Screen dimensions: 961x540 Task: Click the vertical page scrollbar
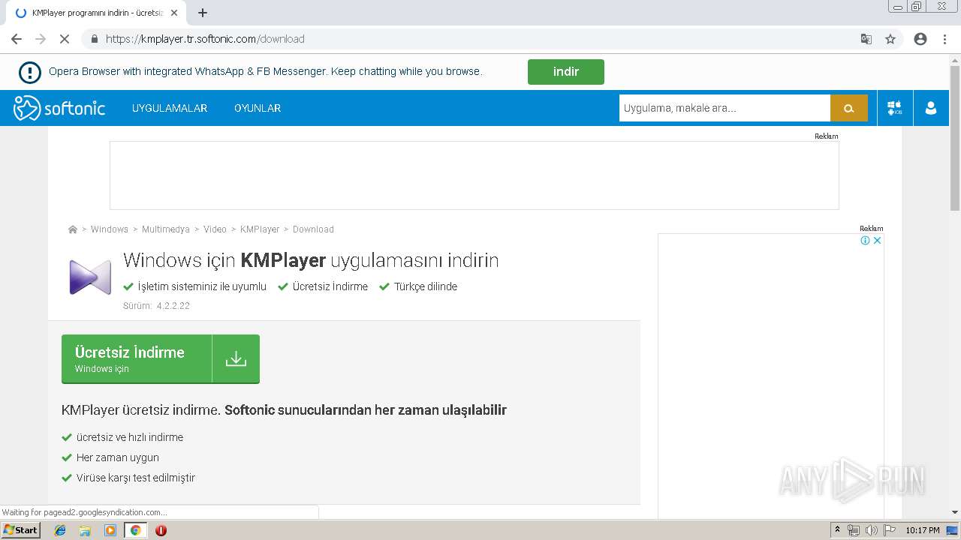(x=955, y=139)
